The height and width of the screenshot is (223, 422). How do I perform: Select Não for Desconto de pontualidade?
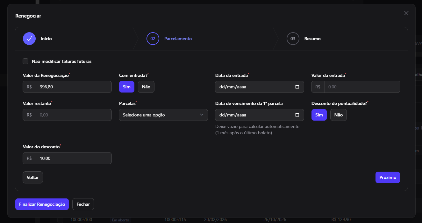(x=339, y=115)
